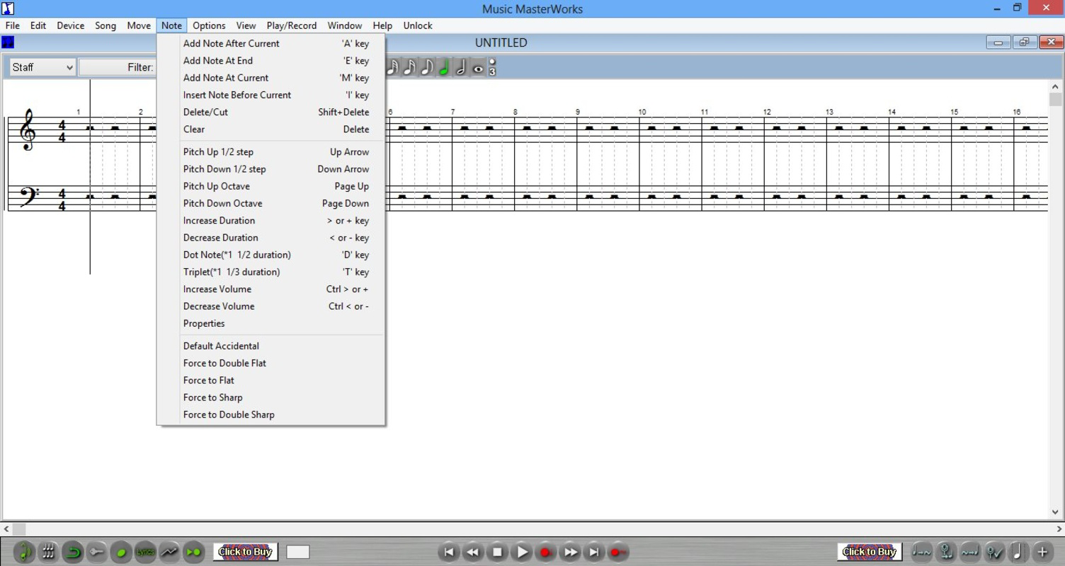The width and height of the screenshot is (1065, 566).
Task: Click the plus icon in bottom toolbar
Action: (1042, 552)
